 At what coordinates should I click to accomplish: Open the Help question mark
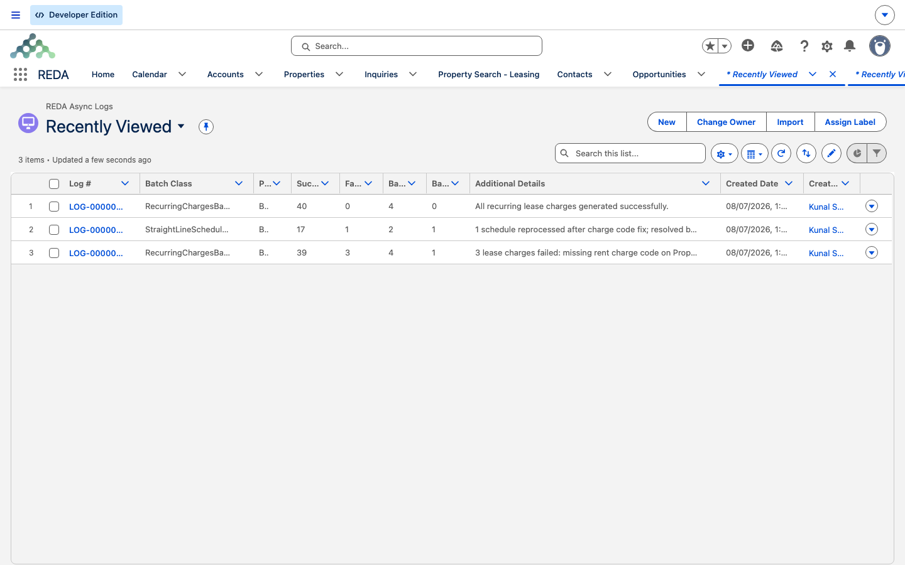[804, 46]
